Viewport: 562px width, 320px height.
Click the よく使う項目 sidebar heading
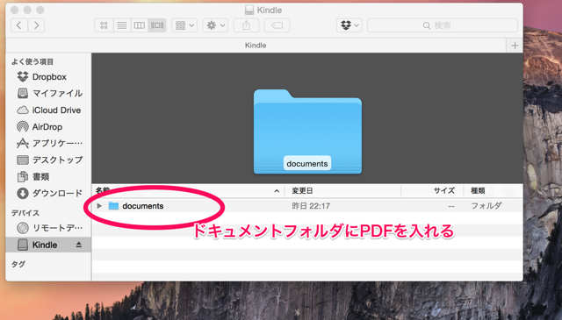coord(32,61)
